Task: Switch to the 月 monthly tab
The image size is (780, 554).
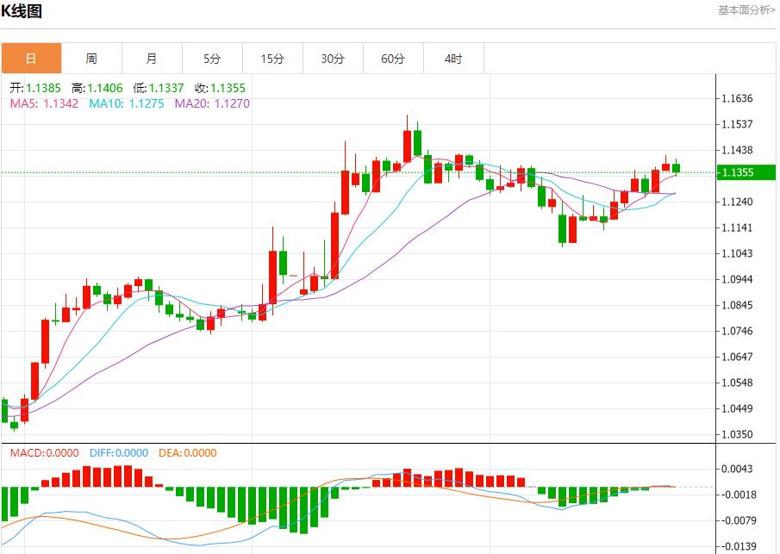Action: tap(152, 59)
